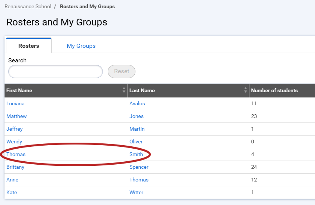Viewport: 315px width, 205px height.
Task: Click student count 23 in Jones row
Action: tap(254, 116)
